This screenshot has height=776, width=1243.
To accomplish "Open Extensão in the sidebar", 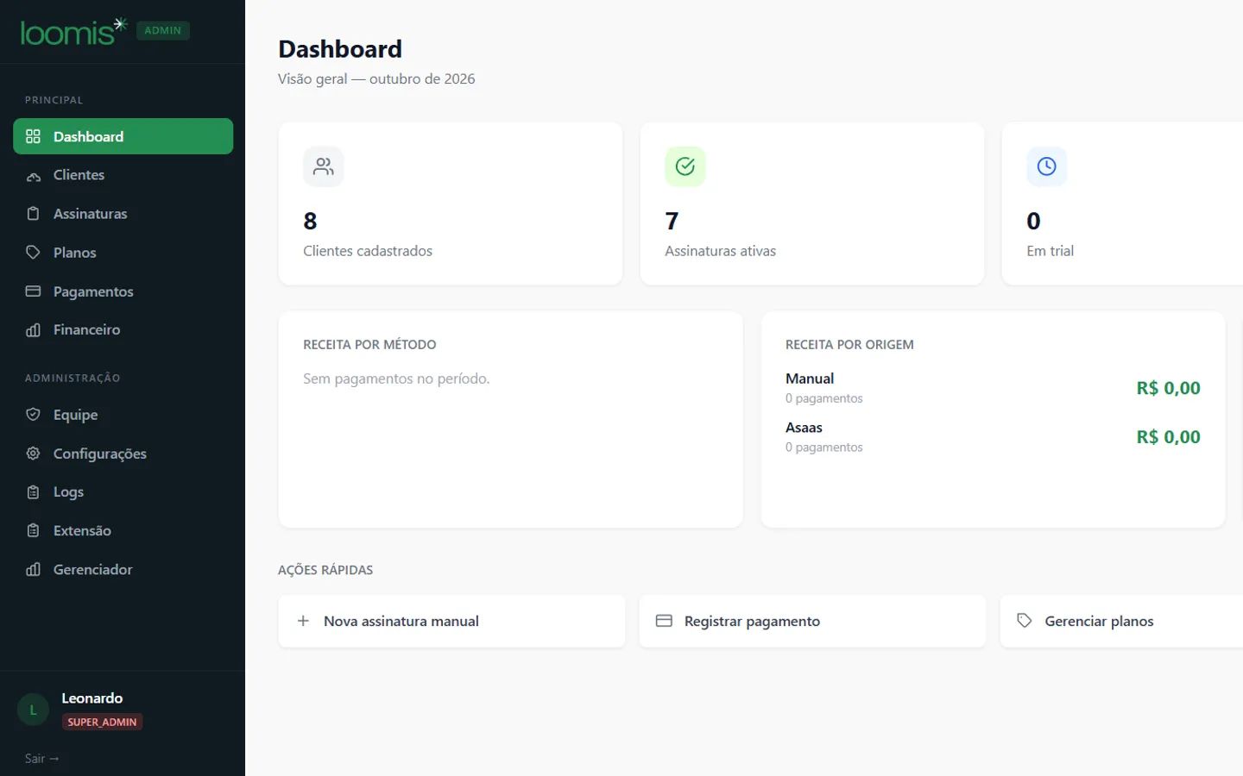I will (123, 530).
